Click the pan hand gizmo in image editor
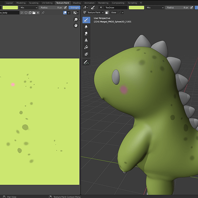Image resolution: width=198 pixels, height=198 pixels. click(x=76, y=25)
